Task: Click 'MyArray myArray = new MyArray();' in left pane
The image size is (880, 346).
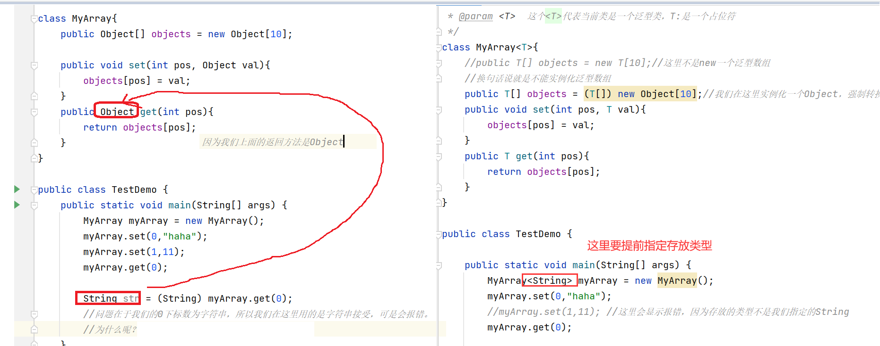Action: pyautogui.click(x=173, y=221)
